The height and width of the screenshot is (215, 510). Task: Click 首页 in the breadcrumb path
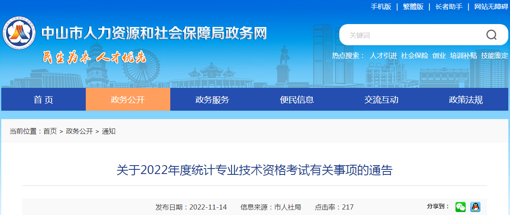click(x=50, y=131)
